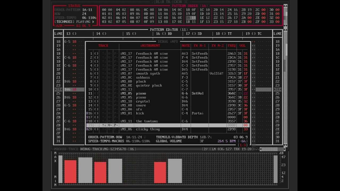The height and width of the screenshot is (191, 340).
Task: Toggle the on/off marker of snare track 14
Action: (x=96, y=105)
